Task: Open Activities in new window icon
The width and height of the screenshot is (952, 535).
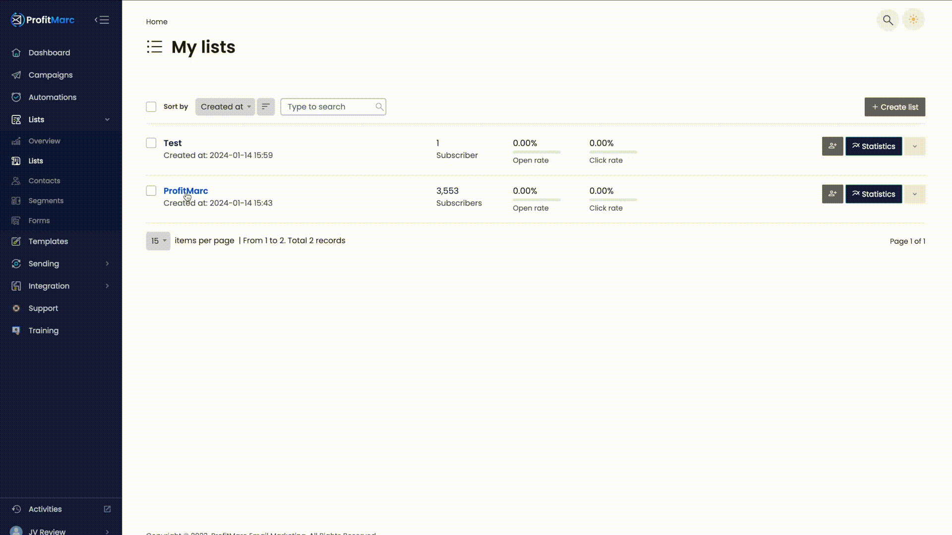Action: (107, 509)
